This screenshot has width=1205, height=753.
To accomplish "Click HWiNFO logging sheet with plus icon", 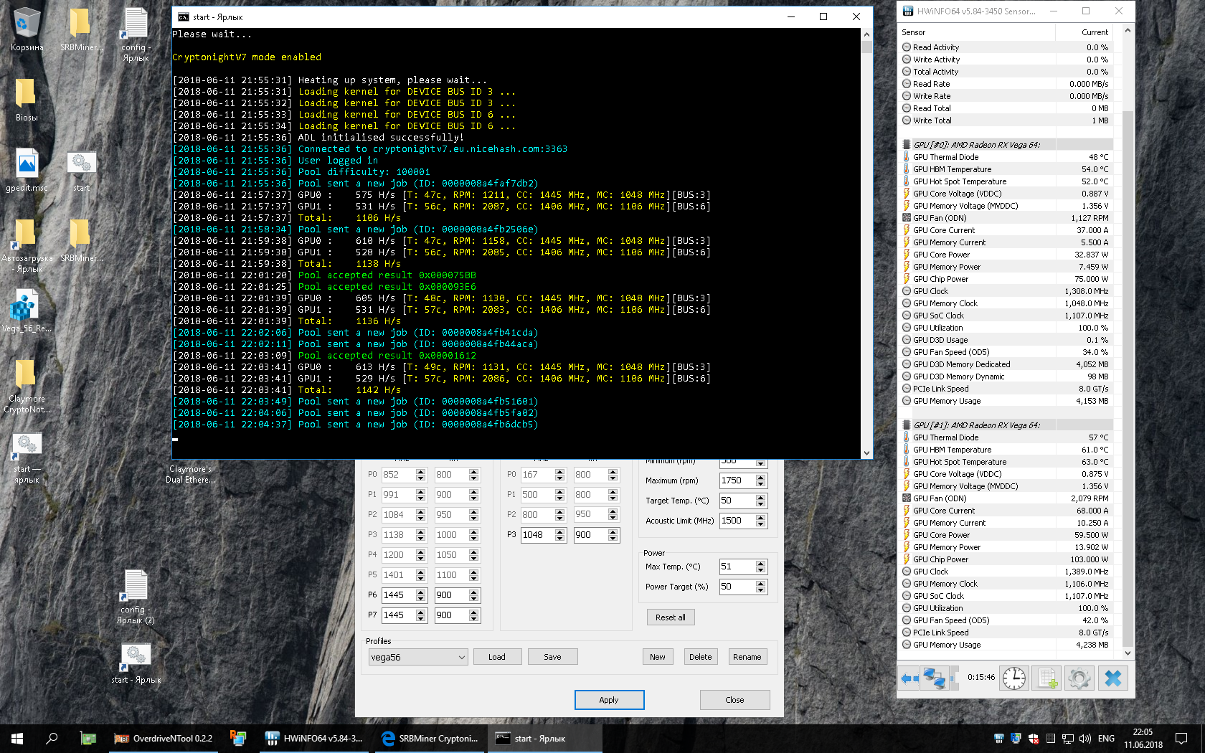I will (x=1047, y=678).
